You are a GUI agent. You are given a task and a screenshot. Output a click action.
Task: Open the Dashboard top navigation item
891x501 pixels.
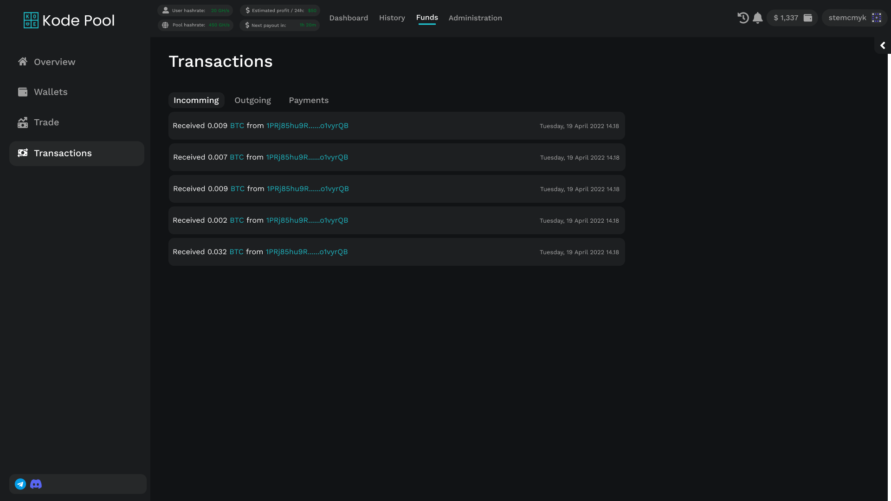point(349,18)
